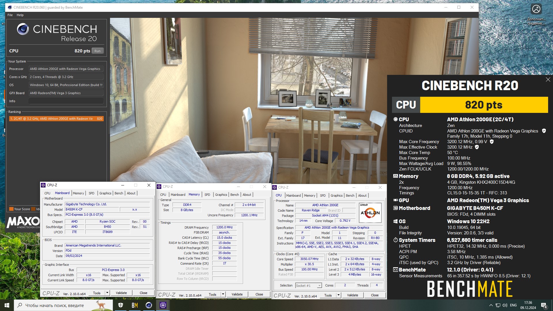Click the CAS# Latency value 15.0 clocks

224,238
